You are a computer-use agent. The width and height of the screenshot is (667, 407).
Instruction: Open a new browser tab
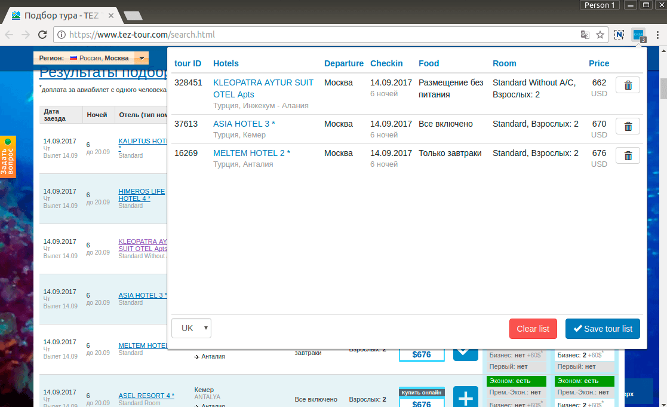click(x=133, y=16)
